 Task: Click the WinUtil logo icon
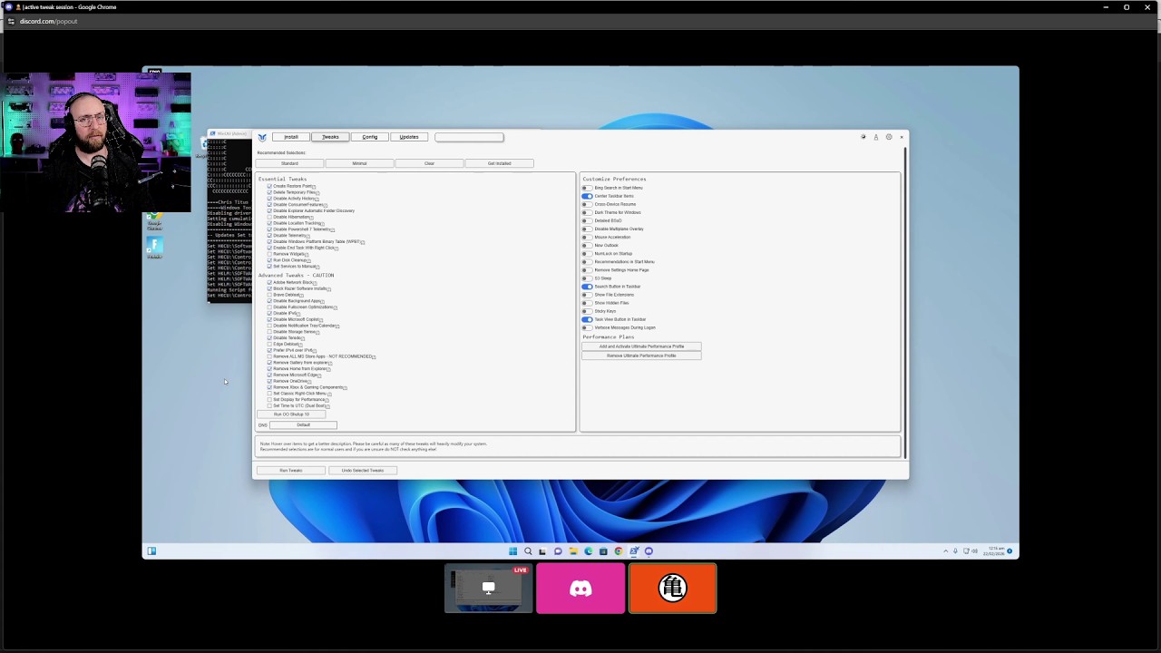pyautogui.click(x=262, y=137)
